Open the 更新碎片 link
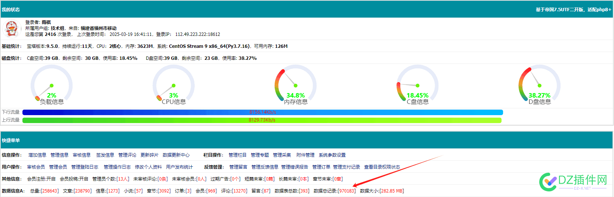 (149, 155)
